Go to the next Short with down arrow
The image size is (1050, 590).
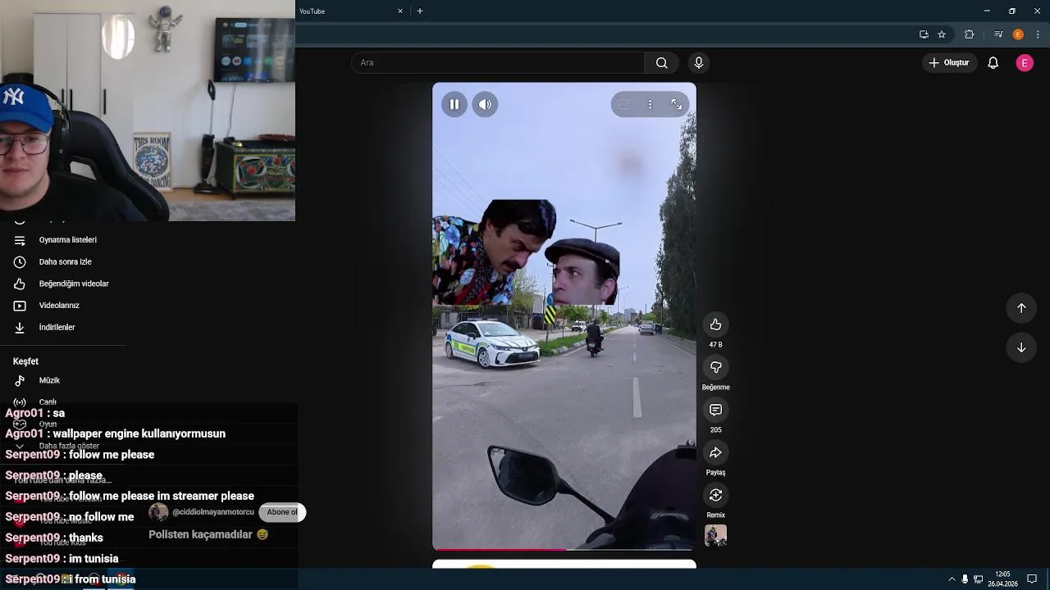point(1021,347)
